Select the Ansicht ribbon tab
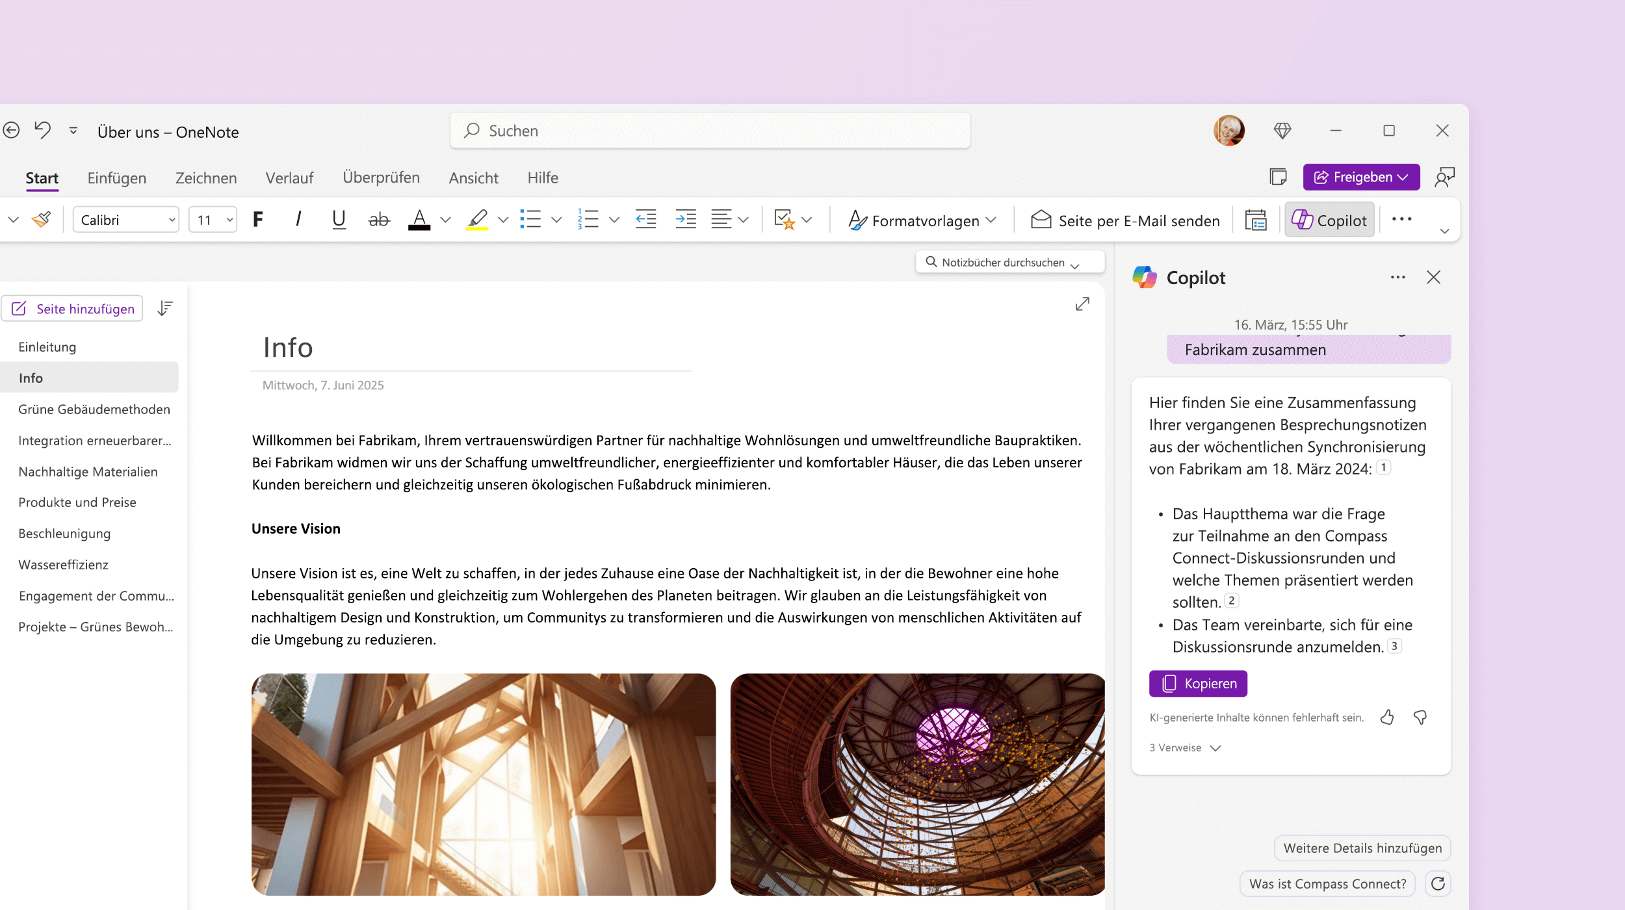The height and width of the screenshot is (910, 1625). 472,177
